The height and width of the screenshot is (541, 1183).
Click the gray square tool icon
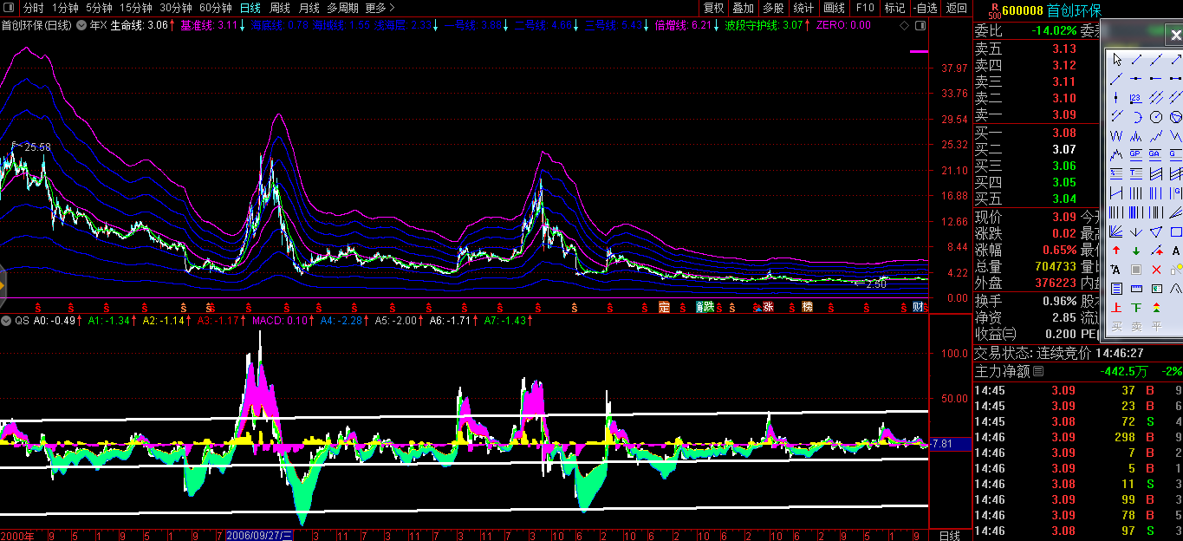[x=1136, y=270]
